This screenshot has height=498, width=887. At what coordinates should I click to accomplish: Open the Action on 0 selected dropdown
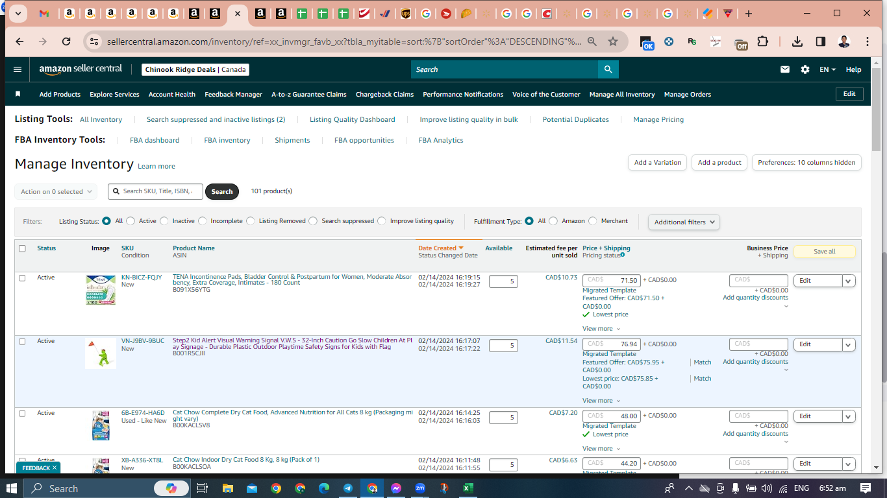point(56,191)
